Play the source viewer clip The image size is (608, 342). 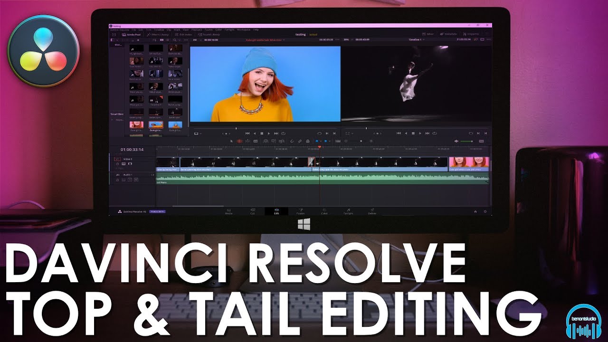point(269,133)
